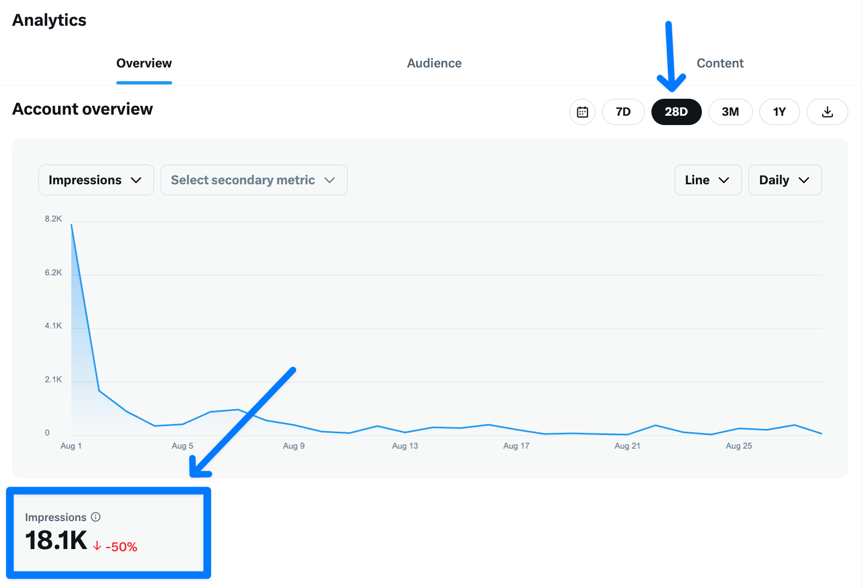862x588 pixels.
Task: Switch to the Content tab
Action: click(x=720, y=63)
